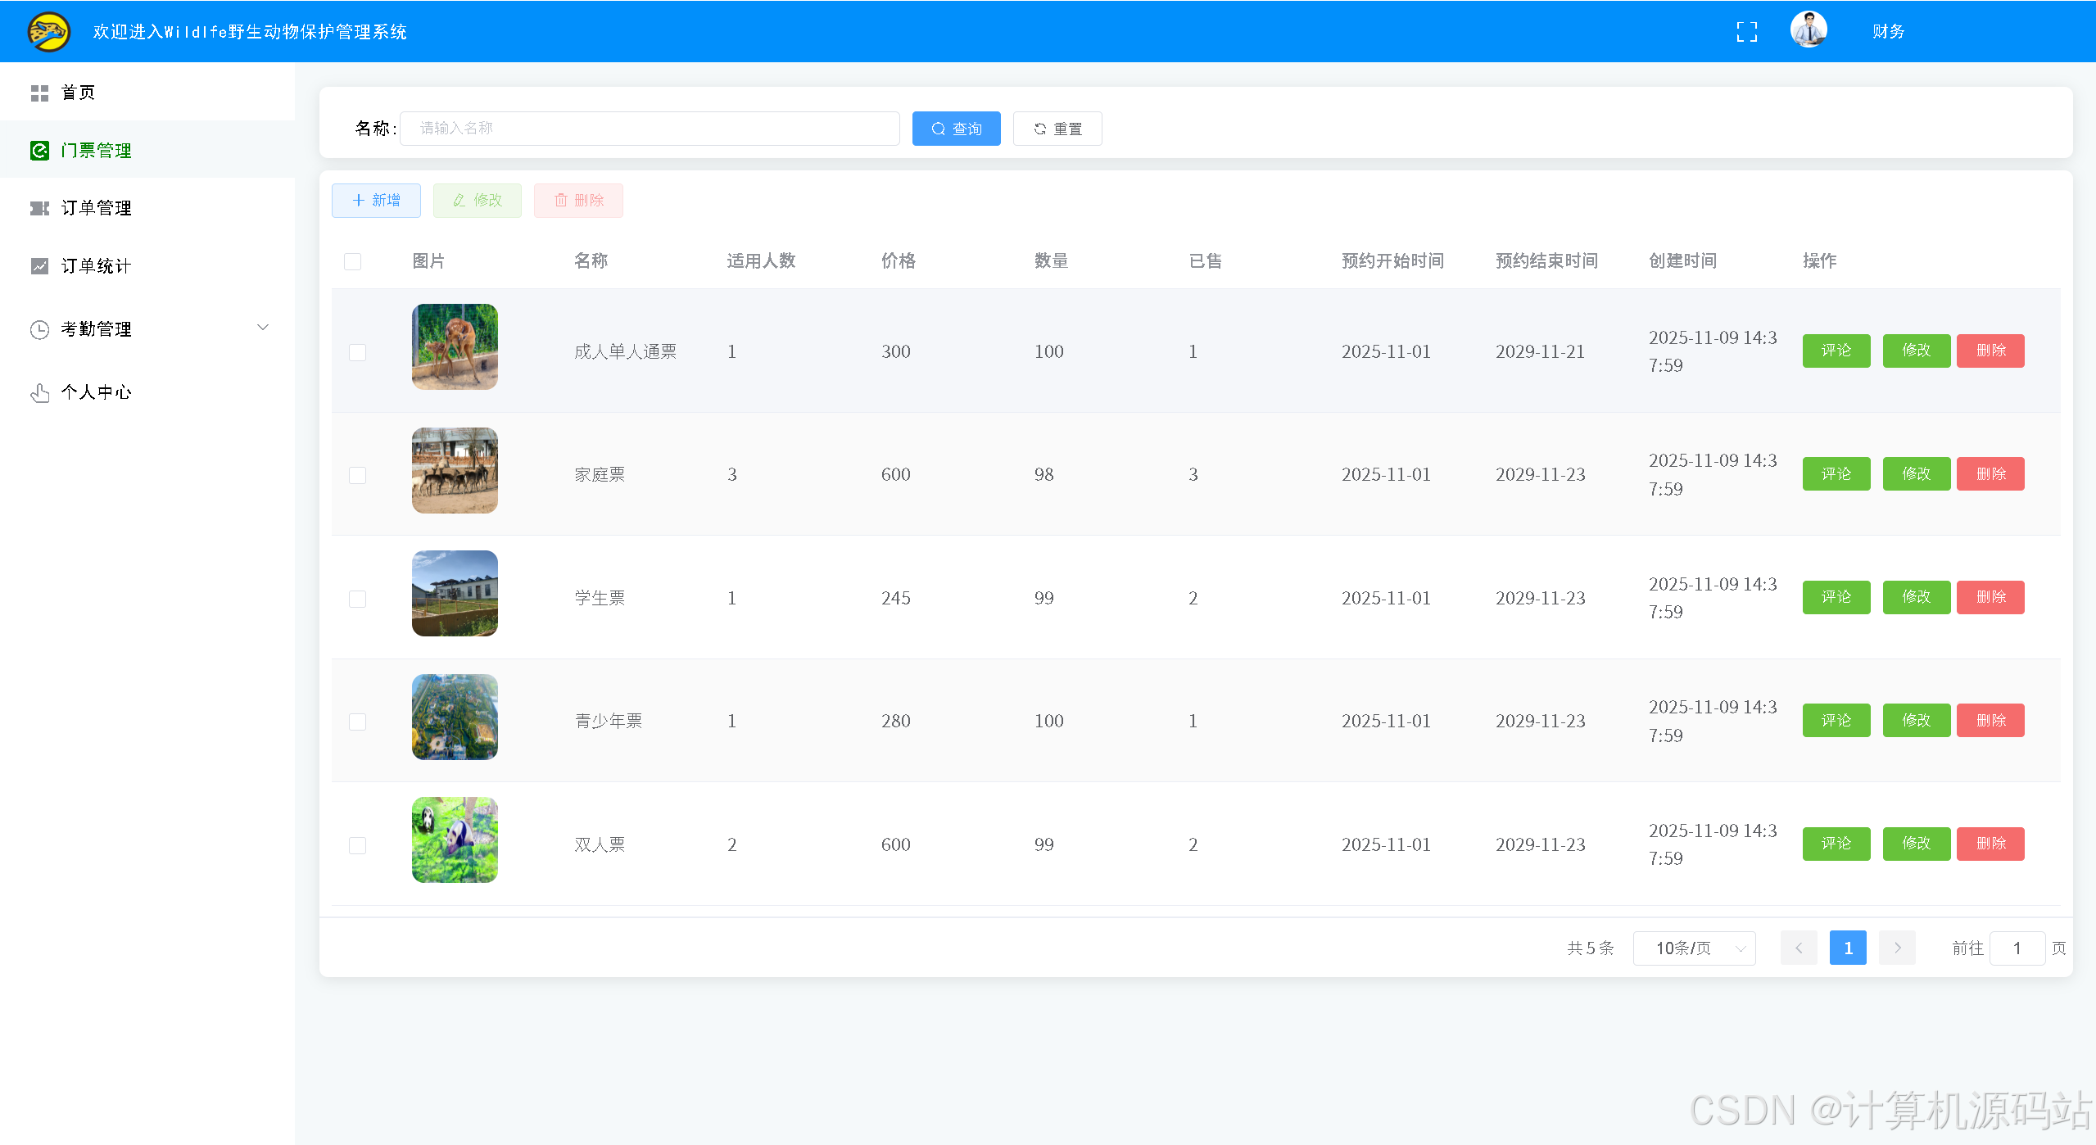
Task: Go to the previous page arrow
Action: click(x=1799, y=948)
